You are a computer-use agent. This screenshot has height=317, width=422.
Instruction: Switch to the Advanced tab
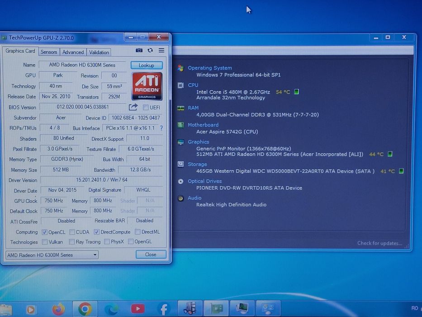click(73, 52)
